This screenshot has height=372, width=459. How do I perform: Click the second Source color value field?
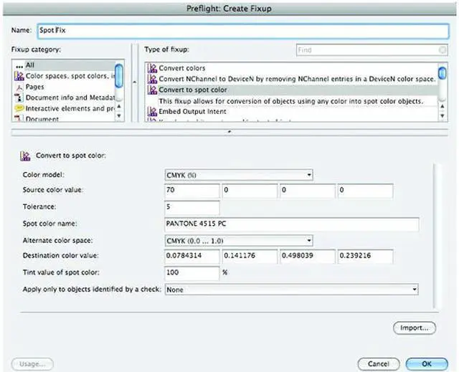click(250, 191)
